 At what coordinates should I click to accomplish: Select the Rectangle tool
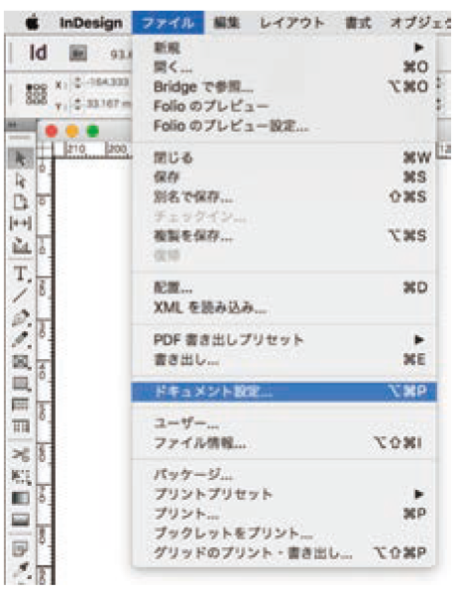coord(21,384)
